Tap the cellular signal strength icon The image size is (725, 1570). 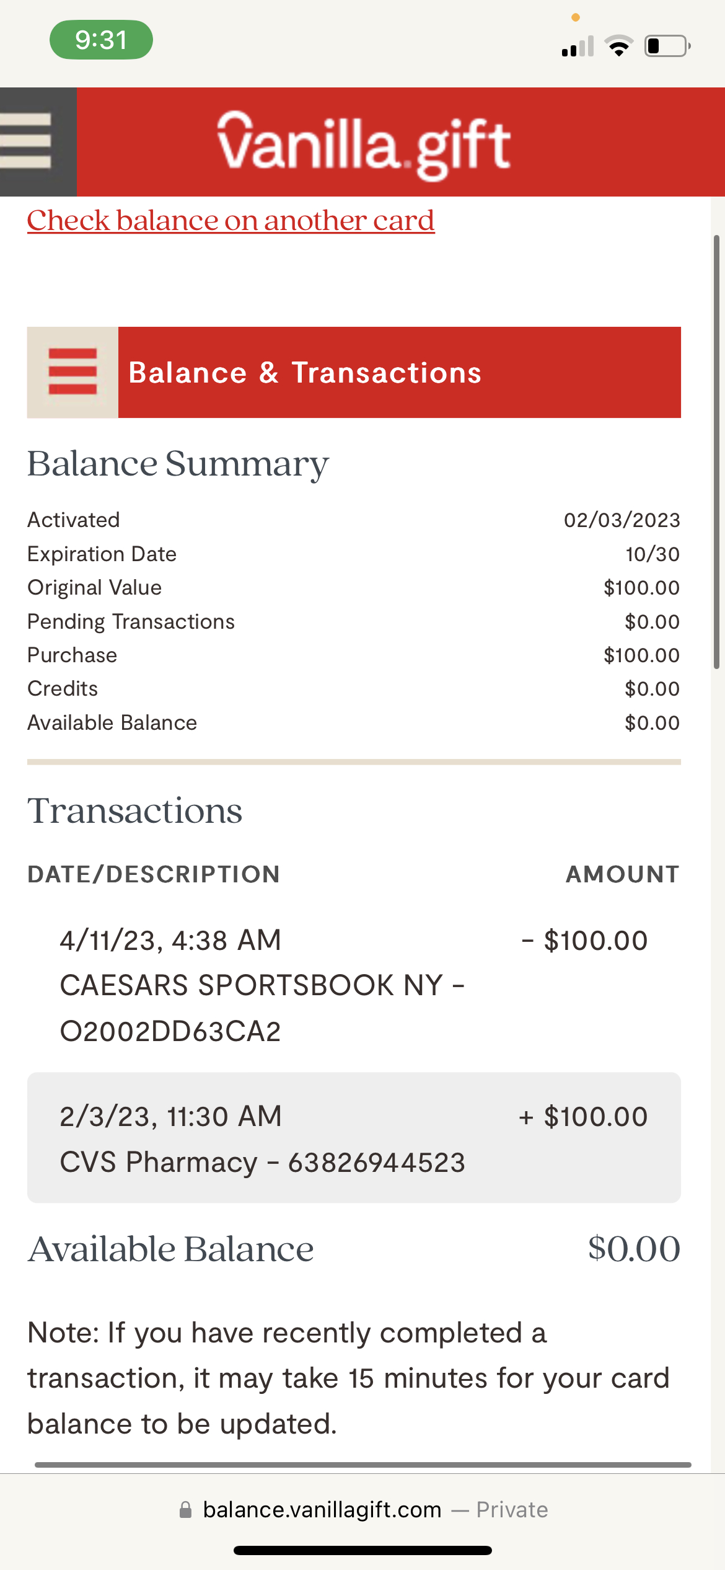[x=578, y=47]
